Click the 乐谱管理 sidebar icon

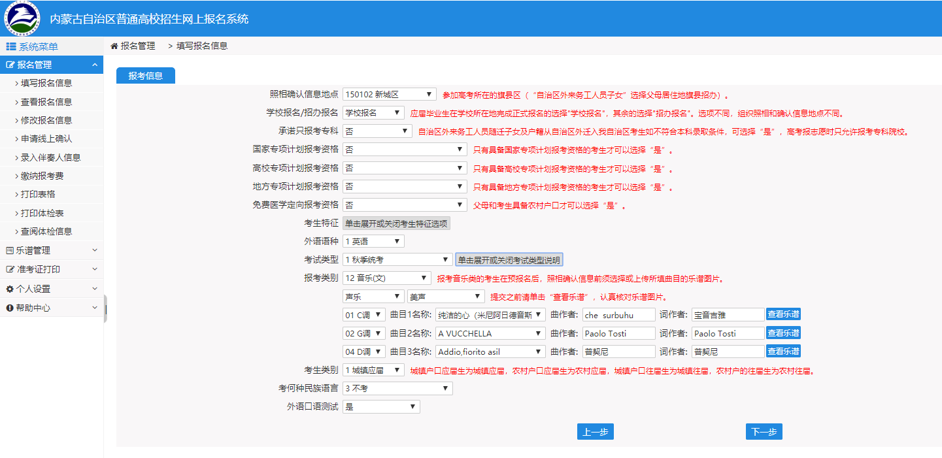point(10,251)
